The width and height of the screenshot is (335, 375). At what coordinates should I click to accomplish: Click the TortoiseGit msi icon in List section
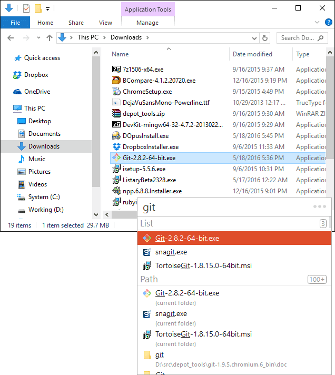point(147,265)
